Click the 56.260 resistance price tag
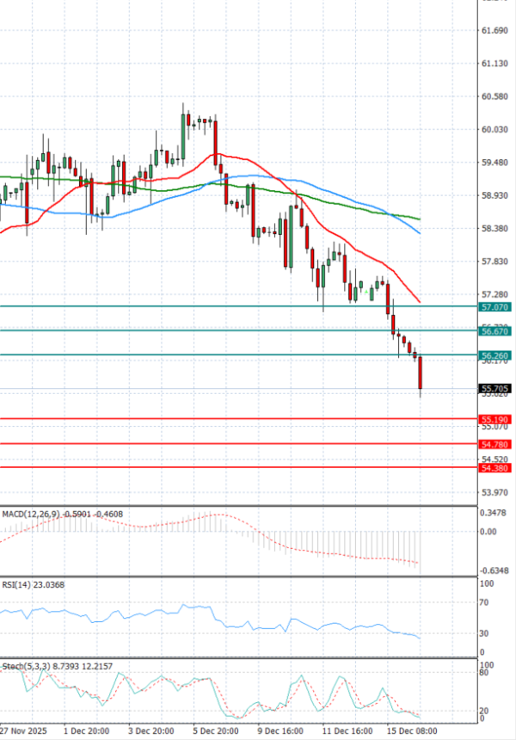The image size is (516, 740). tap(495, 355)
